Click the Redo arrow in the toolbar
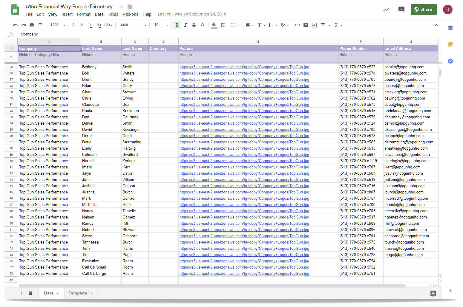This screenshot has height=307, width=463. coord(24,25)
